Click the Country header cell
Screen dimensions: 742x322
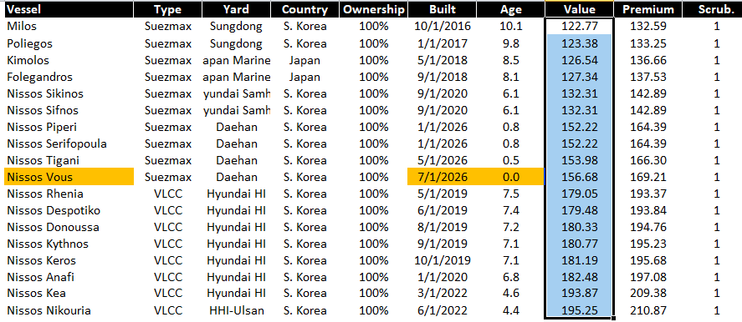click(x=304, y=9)
